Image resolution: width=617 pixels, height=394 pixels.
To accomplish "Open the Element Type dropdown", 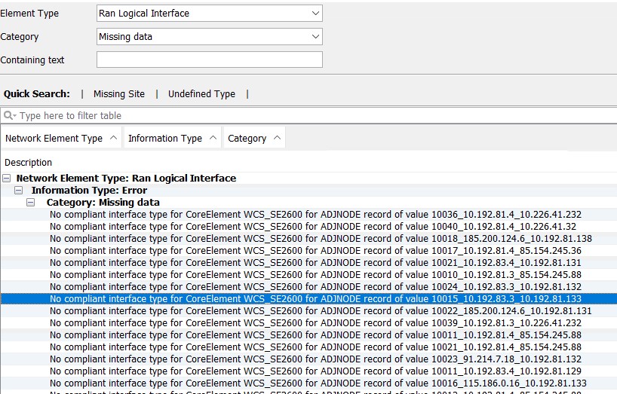I will click(x=315, y=14).
